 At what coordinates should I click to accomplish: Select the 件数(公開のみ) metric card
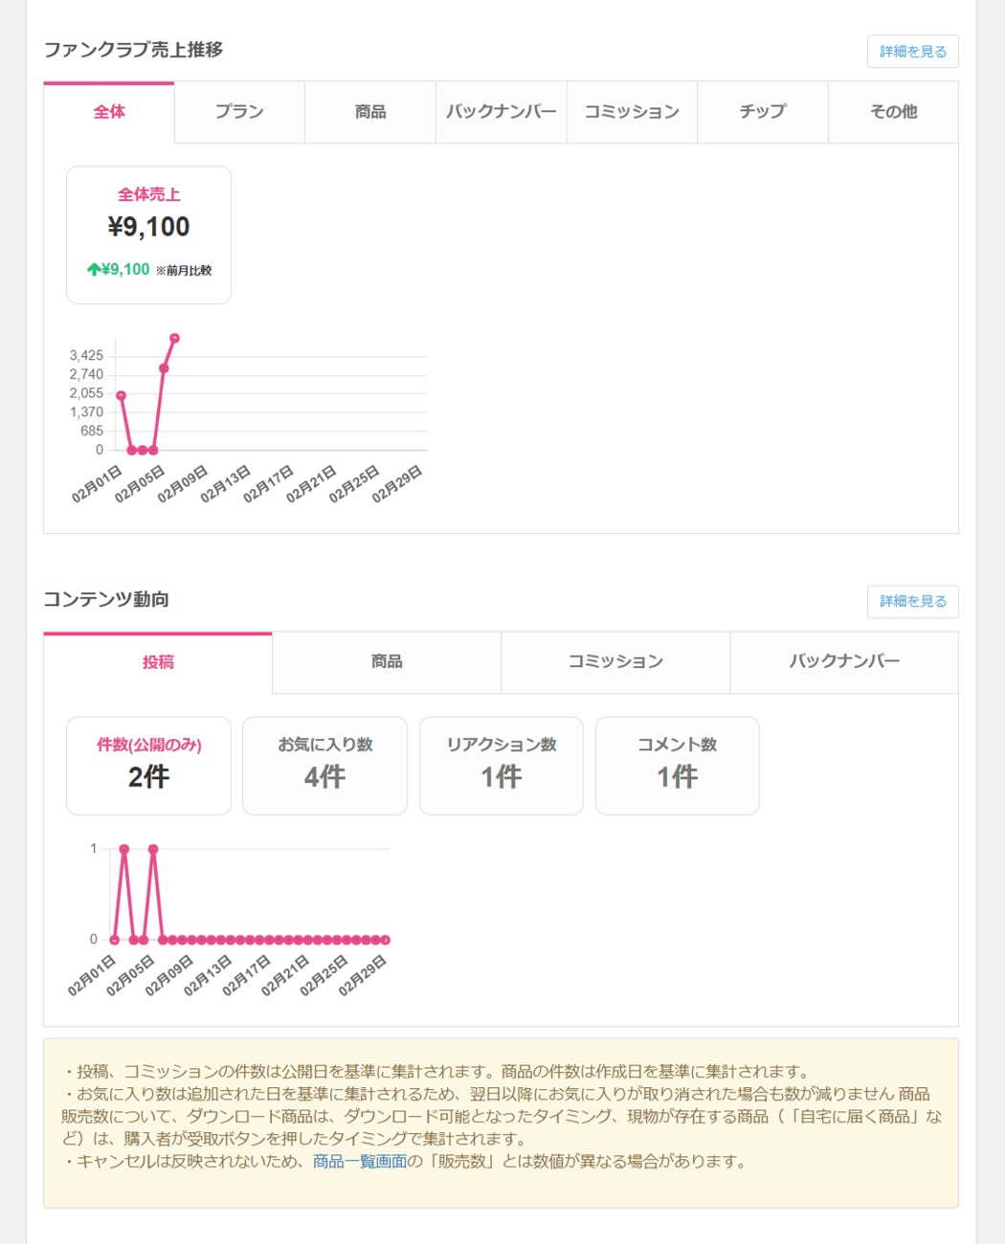148,766
